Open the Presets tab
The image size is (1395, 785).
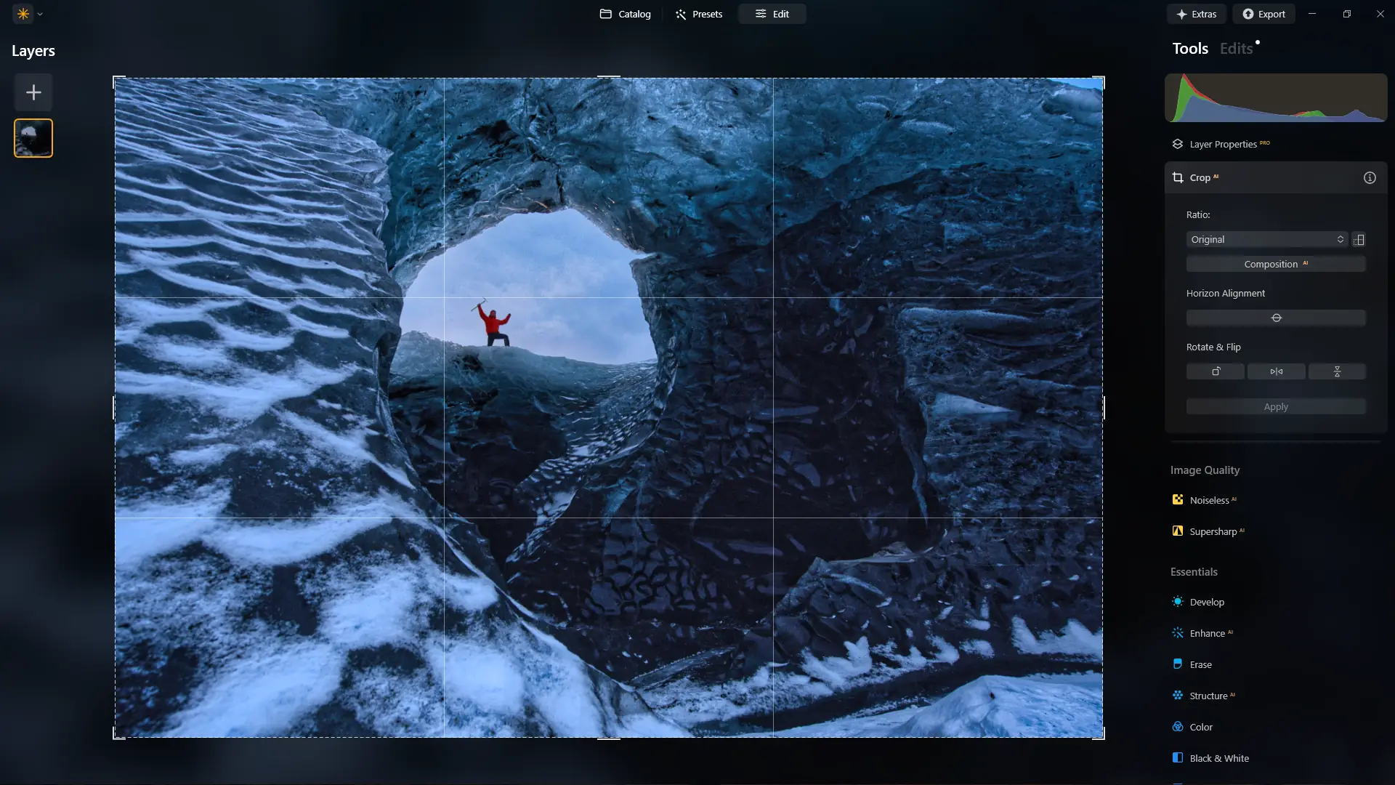point(698,14)
